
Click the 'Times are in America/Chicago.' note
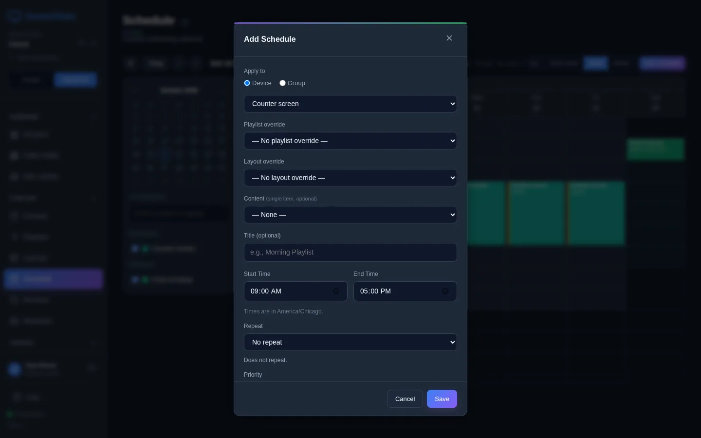click(283, 311)
